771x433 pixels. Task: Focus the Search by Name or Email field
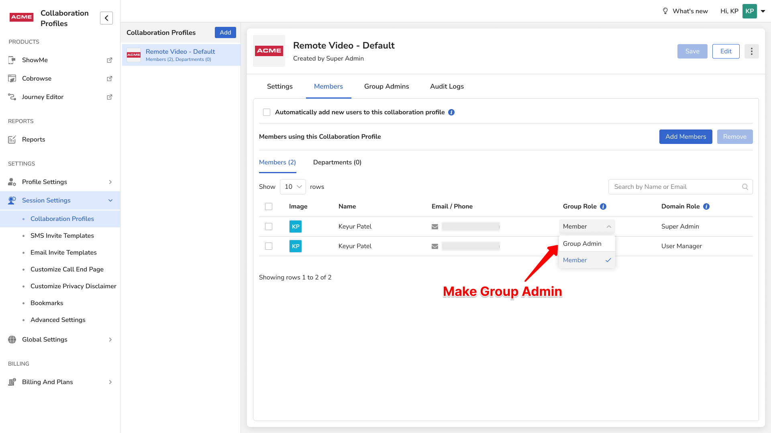click(x=675, y=187)
